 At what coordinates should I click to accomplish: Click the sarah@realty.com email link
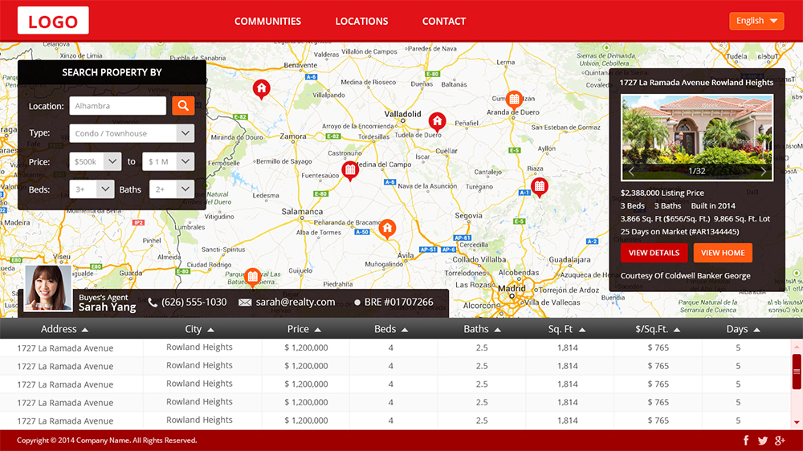coord(296,303)
